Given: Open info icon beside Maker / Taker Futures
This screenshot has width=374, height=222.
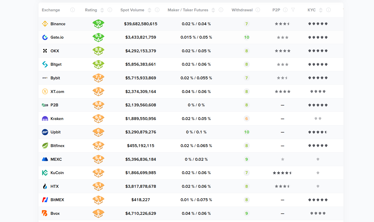Looking at the screenshot, I should [x=221, y=10].
